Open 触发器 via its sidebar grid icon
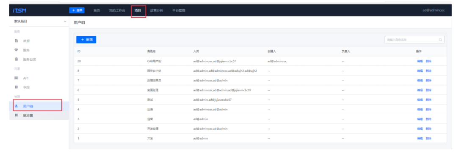Screen dimensions: 464x156 click(17, 115)
